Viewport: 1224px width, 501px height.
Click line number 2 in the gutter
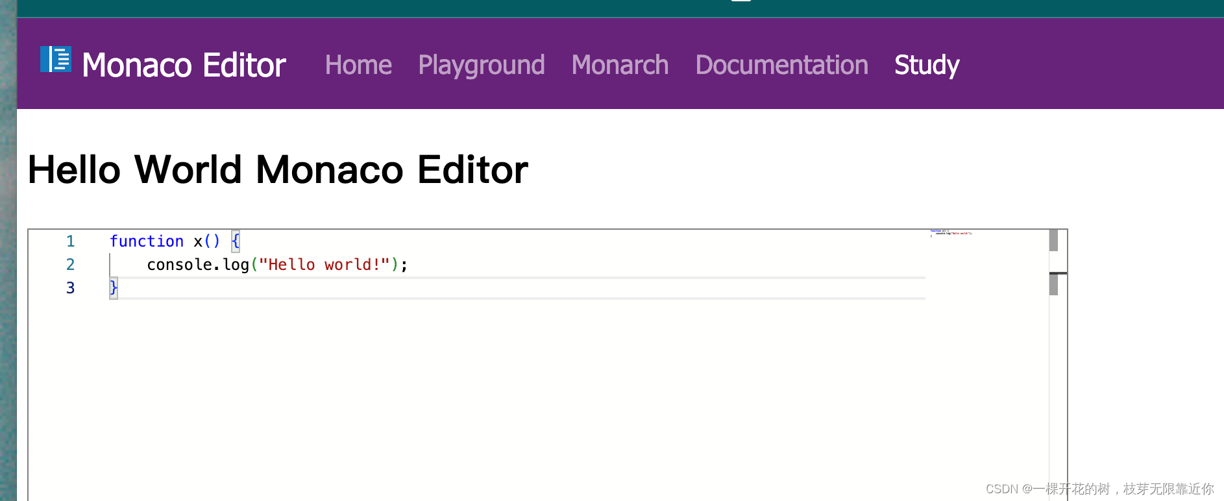point(71,265)
